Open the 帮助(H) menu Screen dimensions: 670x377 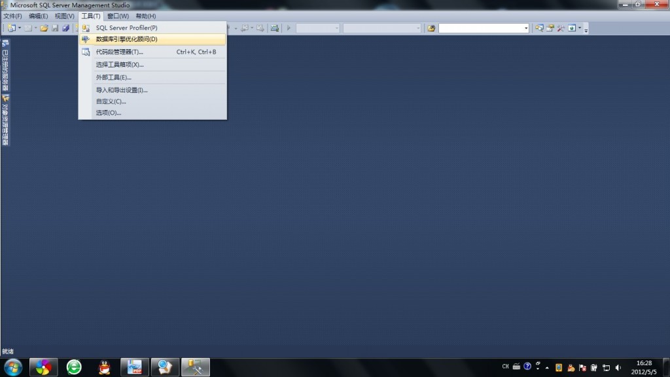pyautogui.click(x=146, y=16)
